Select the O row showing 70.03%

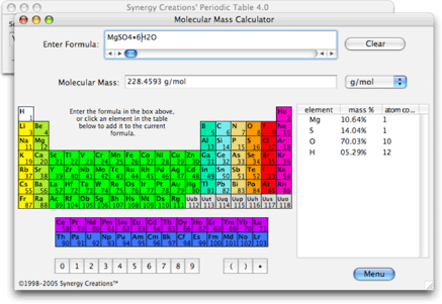coord(359,142)
